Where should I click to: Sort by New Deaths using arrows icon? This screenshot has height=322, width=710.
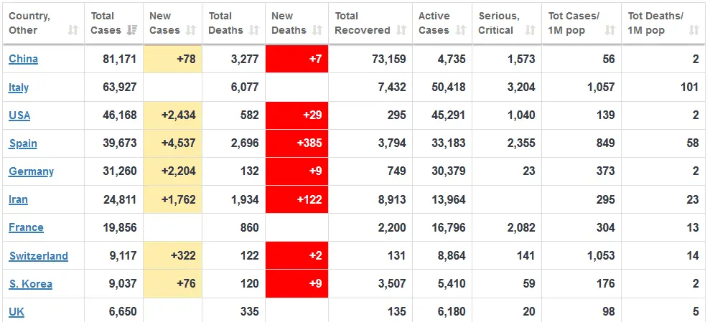tap(318, 30)
